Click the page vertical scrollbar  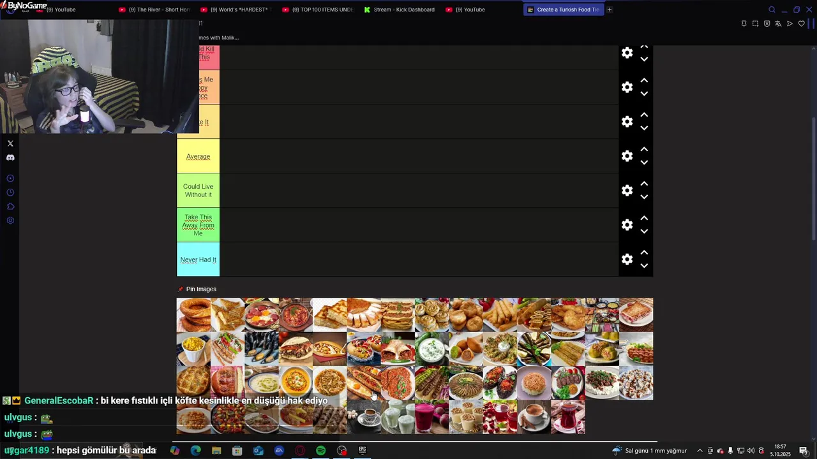(814, 178)
